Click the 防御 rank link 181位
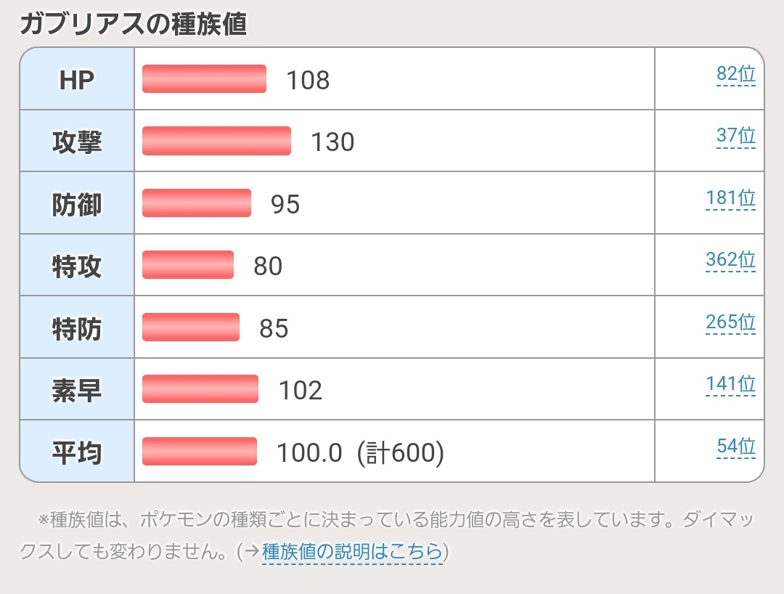The height and width of the screenshot is (594, 784). click(x=730, y=198)
